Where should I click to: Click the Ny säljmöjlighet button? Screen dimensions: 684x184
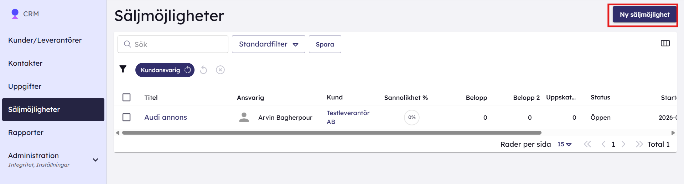[644, 15]
